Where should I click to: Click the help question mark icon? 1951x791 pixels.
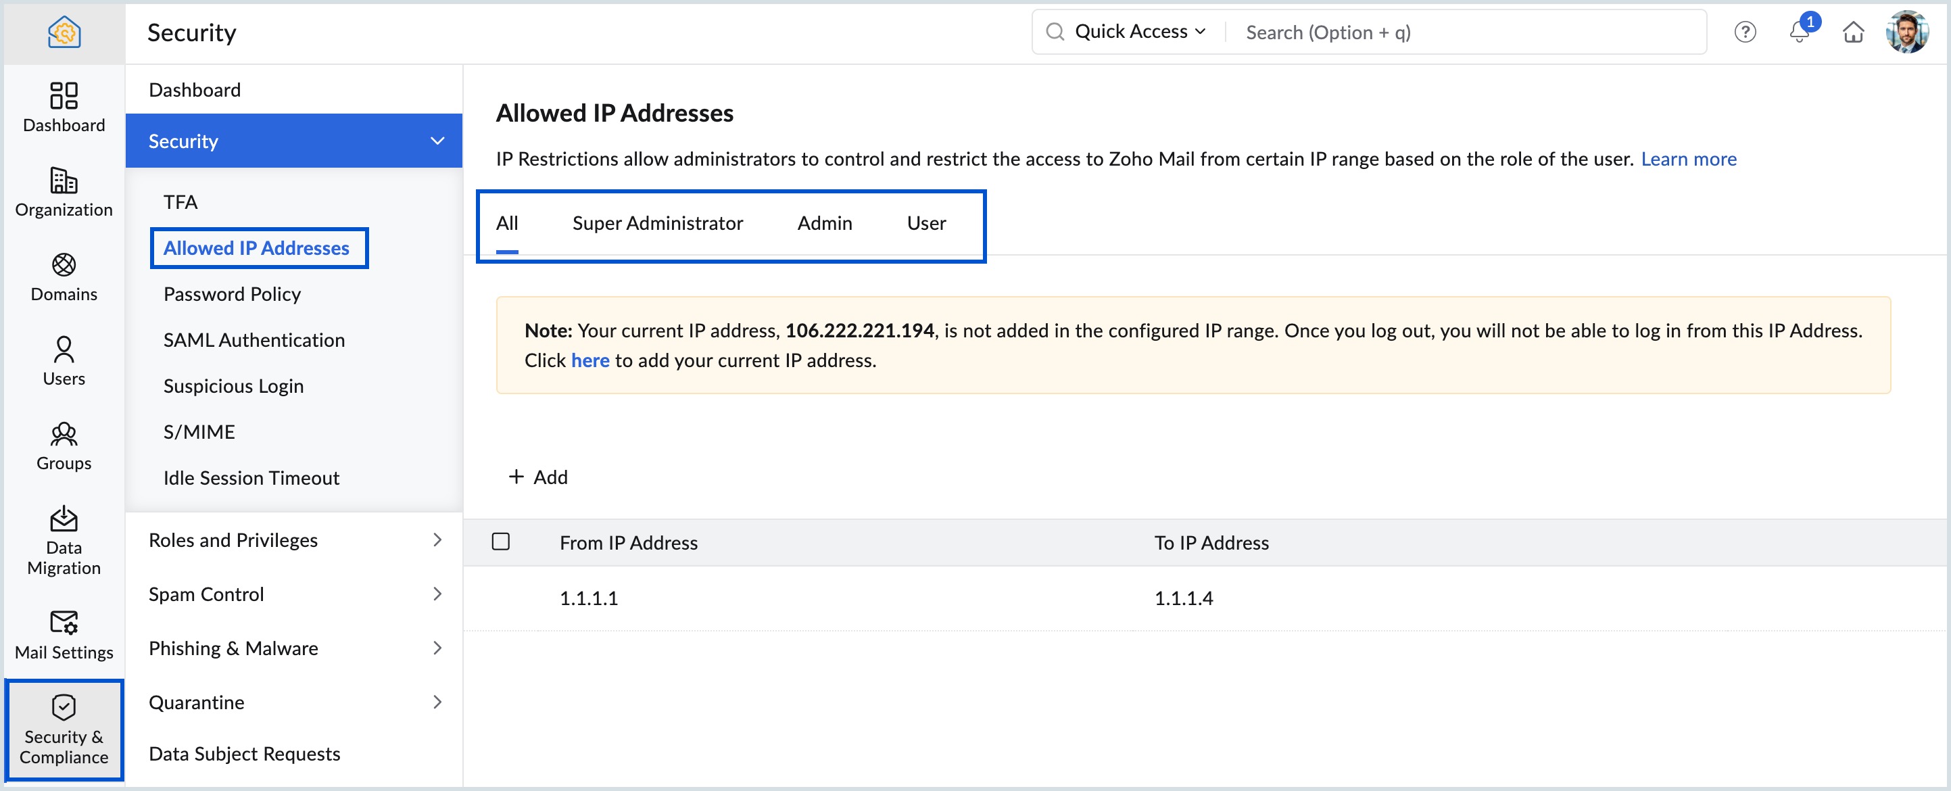tap(1744, 32)
